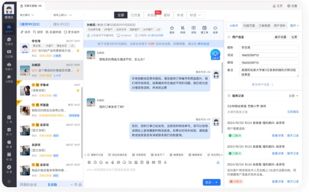
Task: Toggle star on 李世海 conversation
Action: [78, 50]
